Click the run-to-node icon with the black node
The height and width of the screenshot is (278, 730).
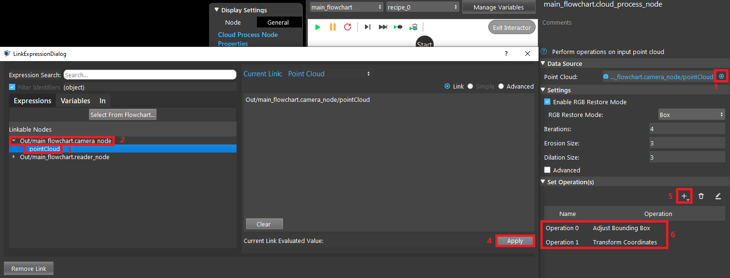click(398, 27)
